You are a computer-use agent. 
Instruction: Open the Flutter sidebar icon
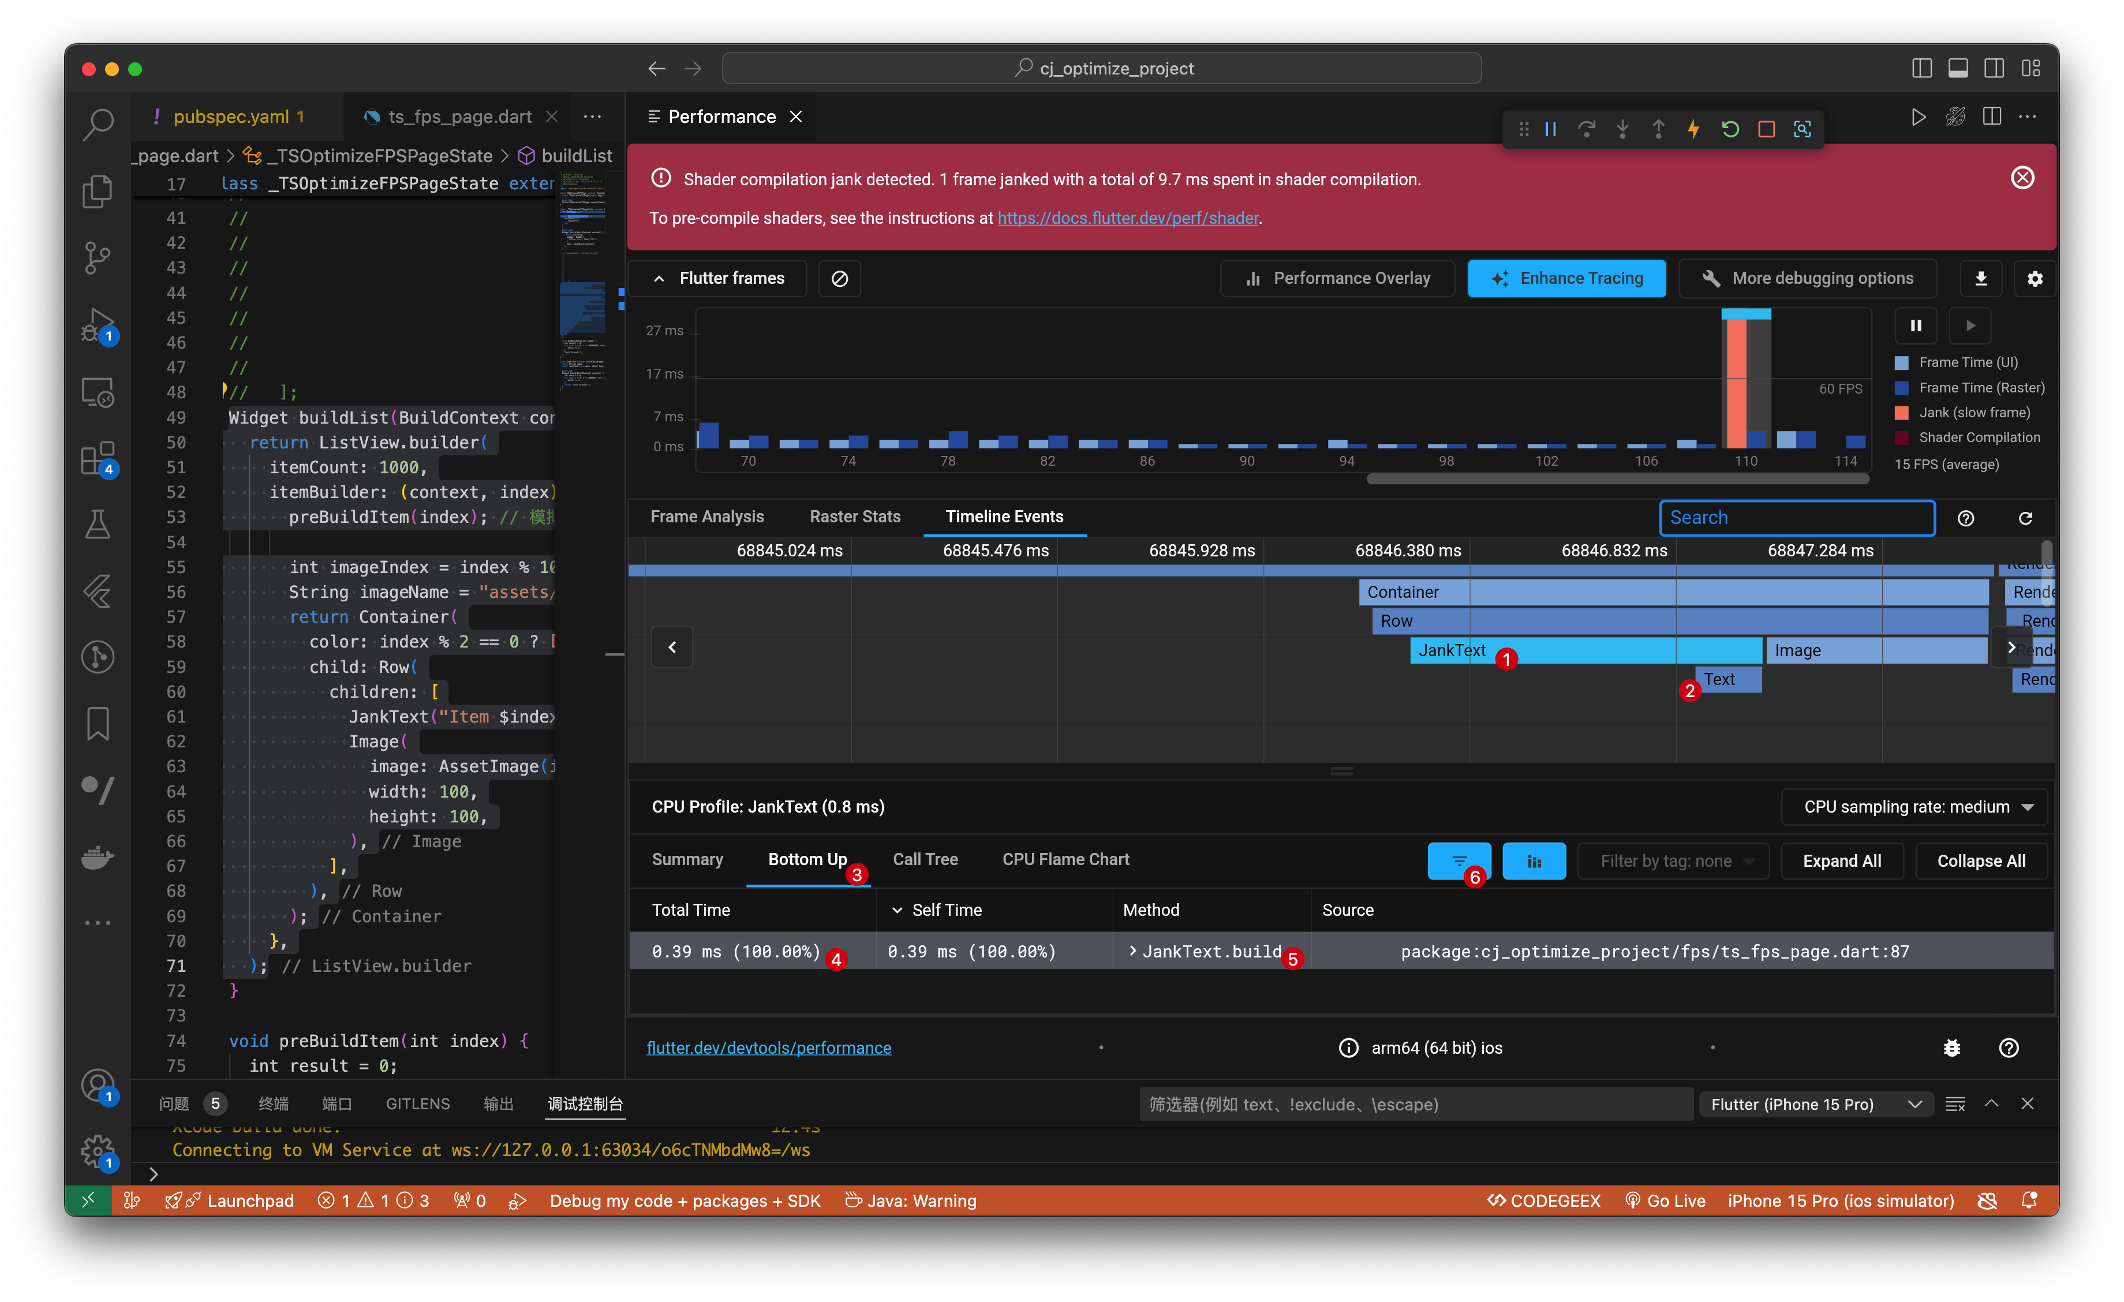pyautogui.click(x=98, y=591)
